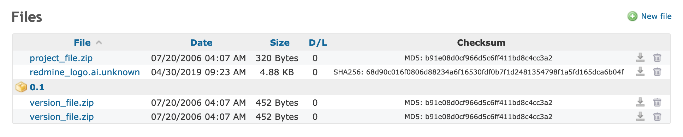This screenshot has height=137, width=683.
Task: Click the 0.1 version package icon
Action: pos(21,87)
